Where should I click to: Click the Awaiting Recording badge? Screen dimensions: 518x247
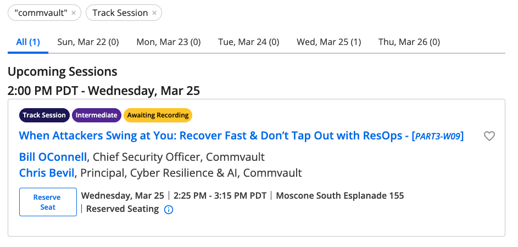(158, 115)
